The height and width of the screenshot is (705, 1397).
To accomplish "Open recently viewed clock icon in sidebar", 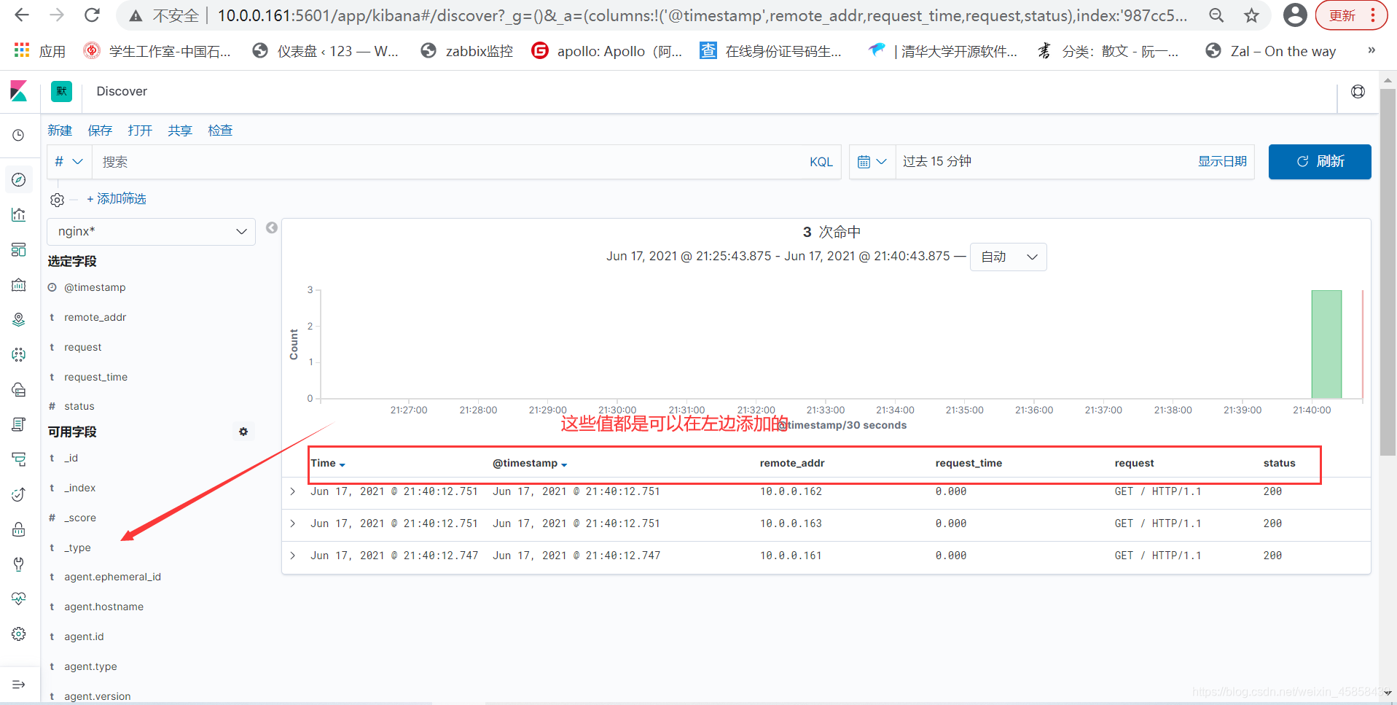I will (19, 136).
